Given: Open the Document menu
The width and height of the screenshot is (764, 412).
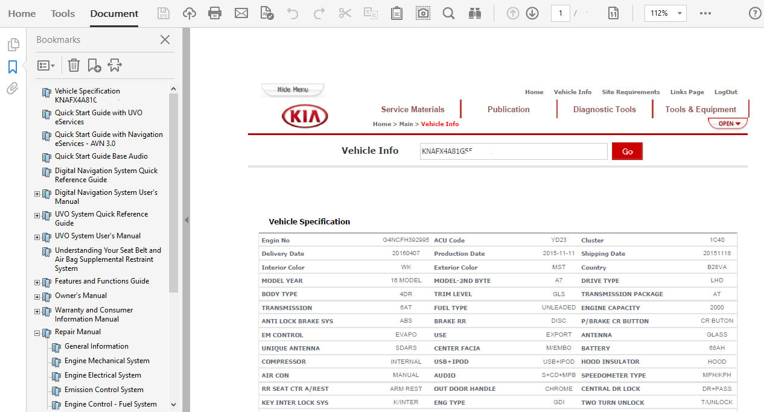Looking at the screenshot, I should [113, 12].
